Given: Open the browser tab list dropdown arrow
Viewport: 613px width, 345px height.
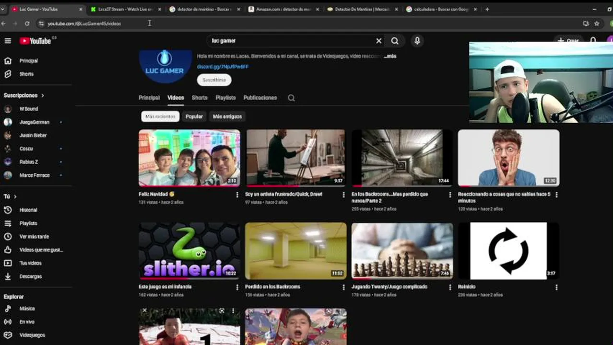Looking at the screenshot, I should click(2, 9).
